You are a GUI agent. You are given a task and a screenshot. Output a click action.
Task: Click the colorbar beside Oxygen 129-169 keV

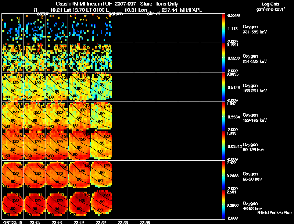pyautogui.click(x=223, y=116)
